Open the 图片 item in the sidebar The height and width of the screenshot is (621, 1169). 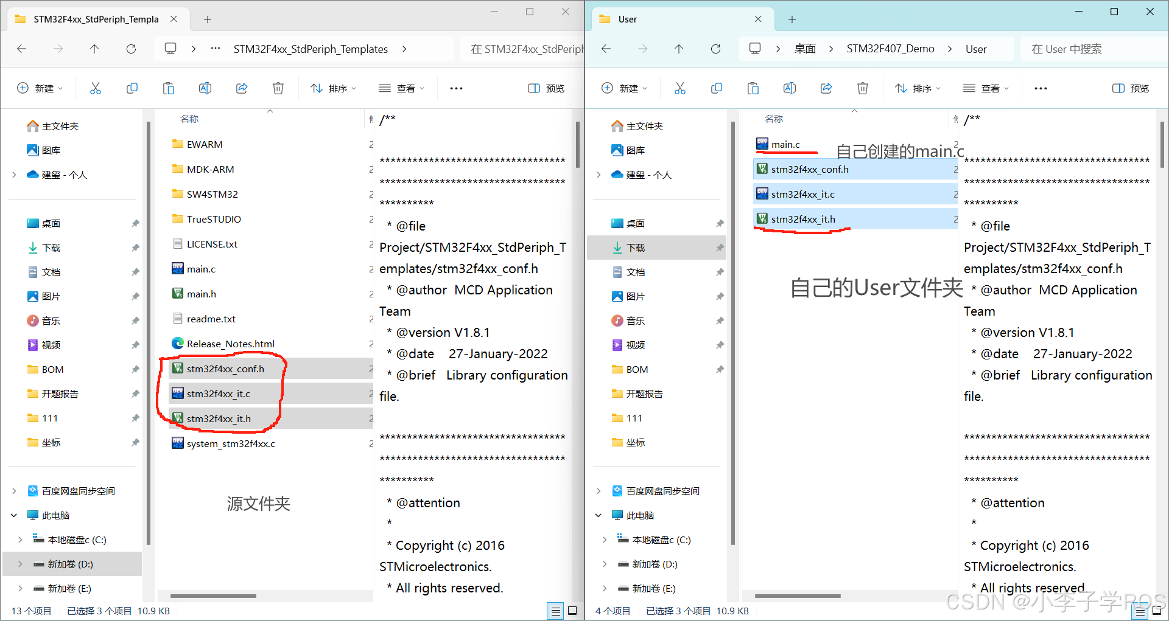pos(636,296)
